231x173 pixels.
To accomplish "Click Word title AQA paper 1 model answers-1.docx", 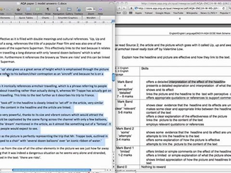I will tap(43, 3).
